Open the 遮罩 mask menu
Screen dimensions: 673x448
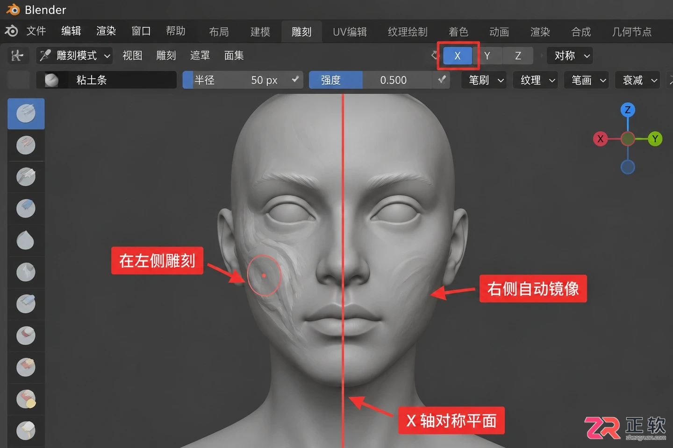[200, 56]
